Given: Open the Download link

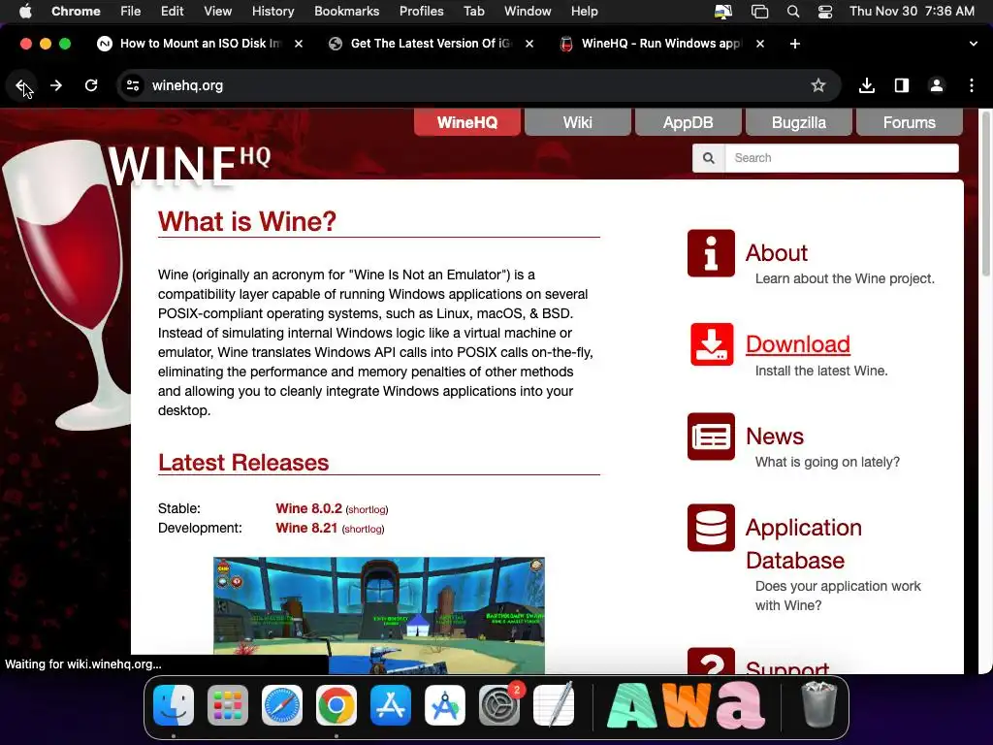Looking at the screenshot, I should click(x=798, y=344).
